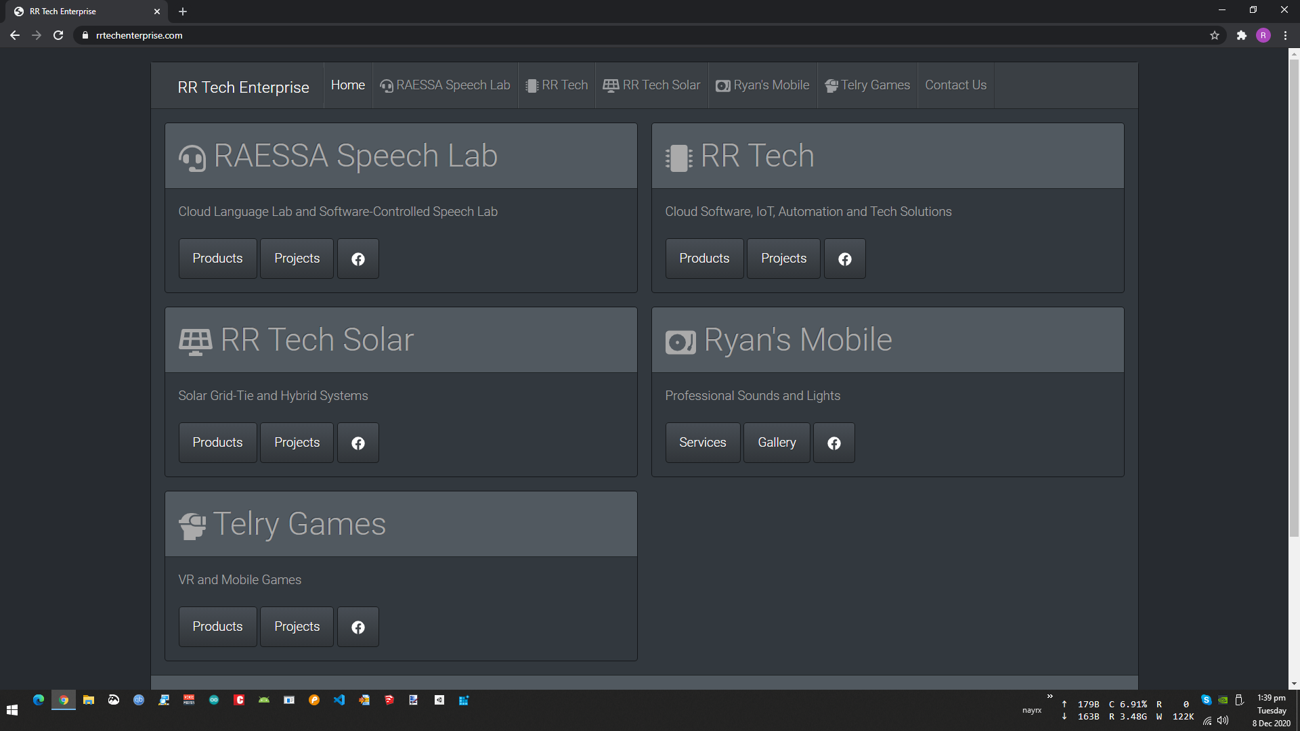The image size is (1300, 731).
Task: Go to Home in navigation bar
Action: click(x=348, y=85)
